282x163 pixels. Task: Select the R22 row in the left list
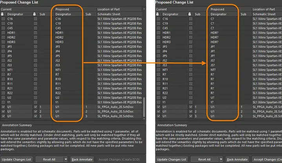(72, 93)
